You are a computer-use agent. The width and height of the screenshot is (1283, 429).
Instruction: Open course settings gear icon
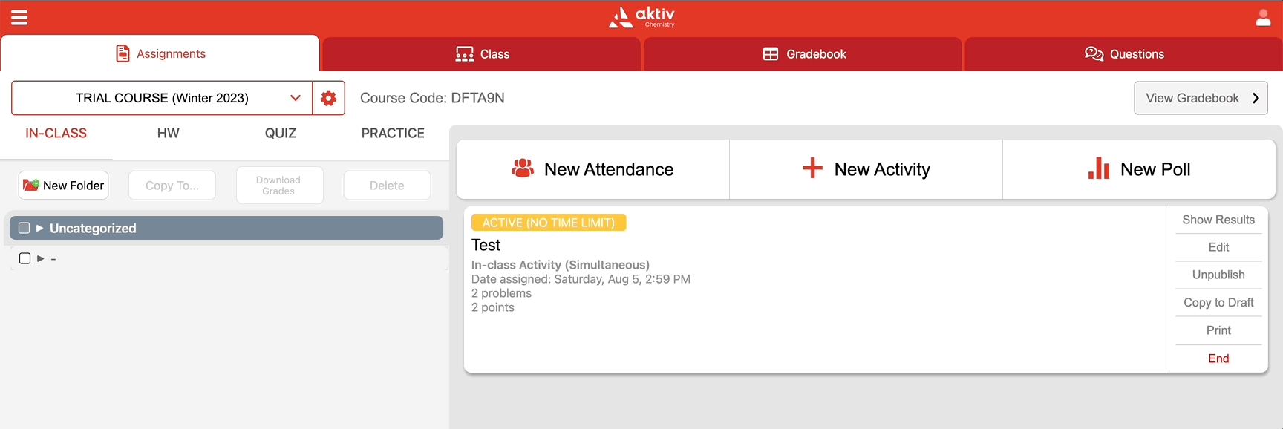(328, 98)
